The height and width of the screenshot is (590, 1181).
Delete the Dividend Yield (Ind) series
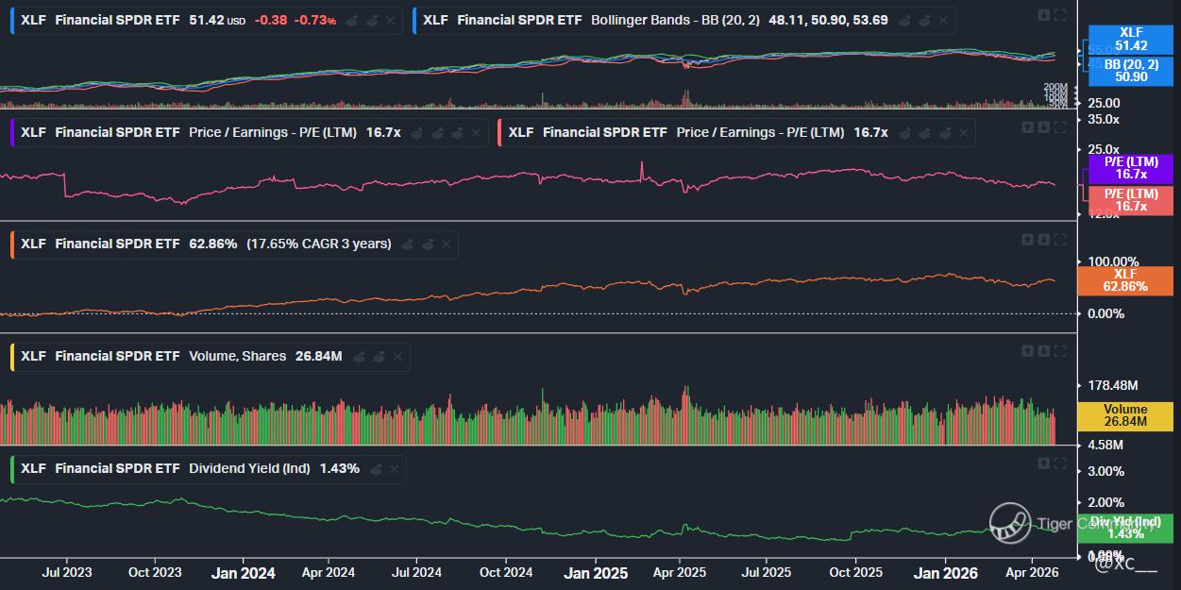(x=394, y=469)
